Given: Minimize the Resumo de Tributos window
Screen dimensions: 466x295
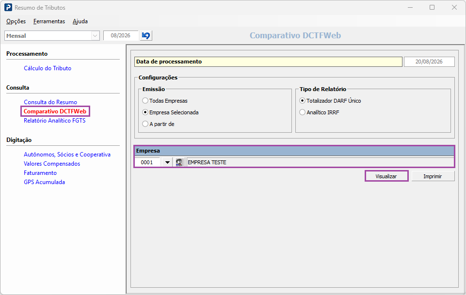Looking at the screenshot, I should click(x=410, y=7).
